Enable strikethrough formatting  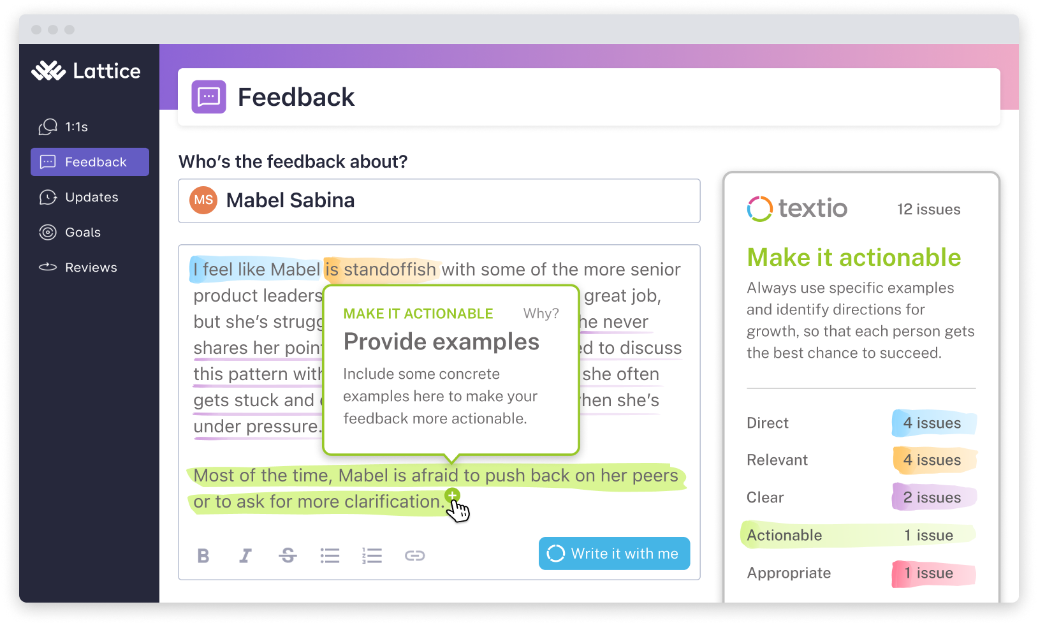pos(288,555)
